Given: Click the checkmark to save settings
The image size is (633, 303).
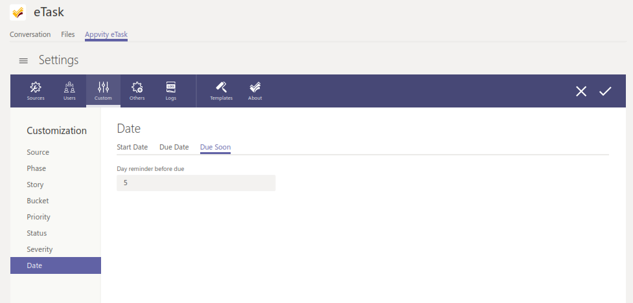Looking at the screenshot, I should [605, 91].
